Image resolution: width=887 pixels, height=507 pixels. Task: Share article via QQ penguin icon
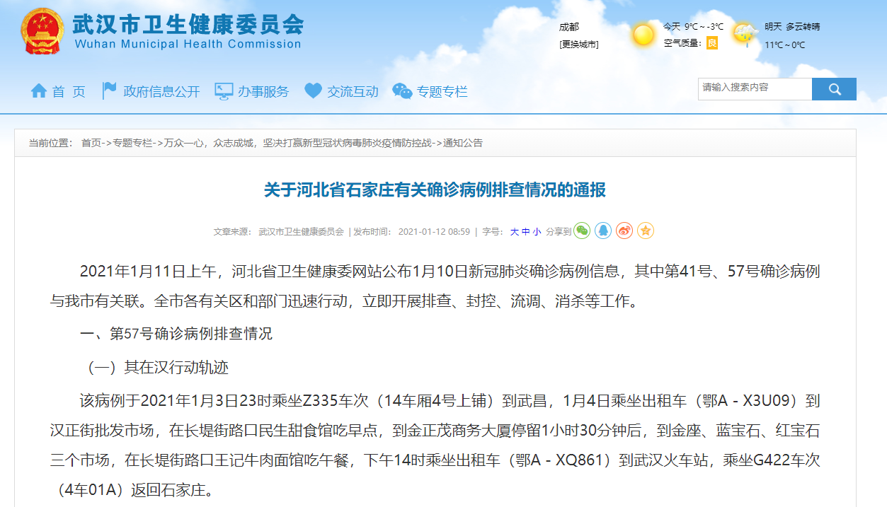click(x=603, y=231)
